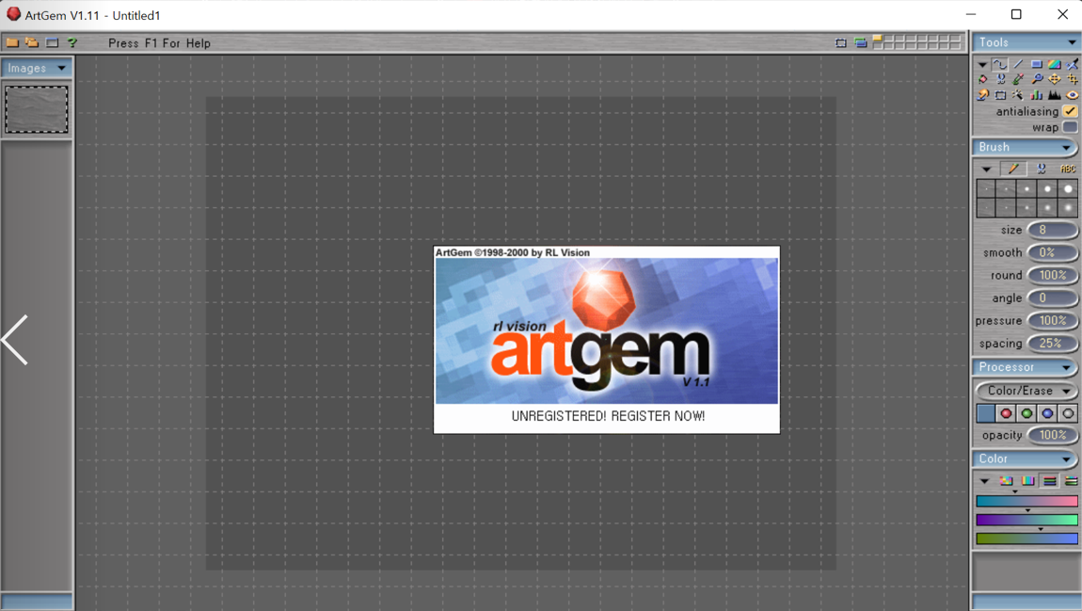This screenshot has height=611, width=1082.
Task: Choose the scissors custom brush type
Action: 1042,169
